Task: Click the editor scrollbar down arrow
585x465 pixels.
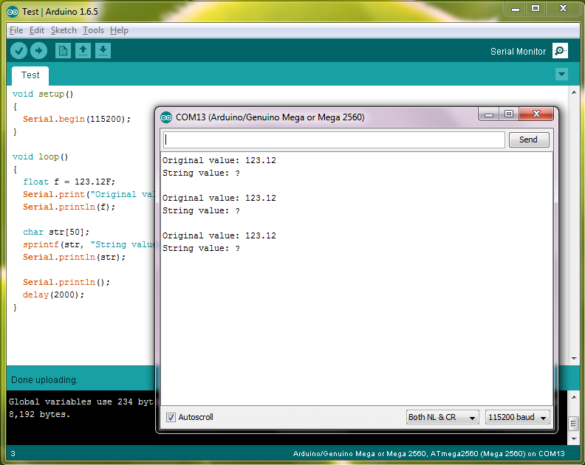Action: [x=574, y=359]
